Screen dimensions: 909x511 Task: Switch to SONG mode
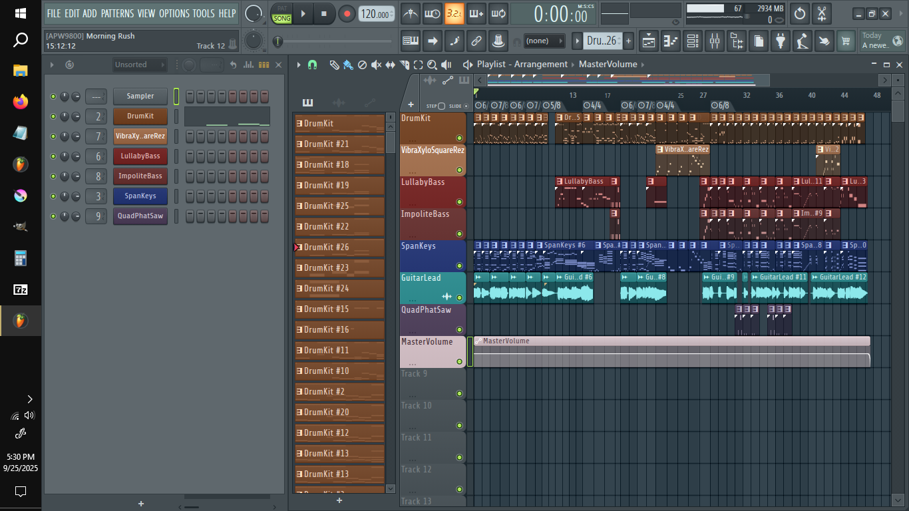click(x=282, y=19)
